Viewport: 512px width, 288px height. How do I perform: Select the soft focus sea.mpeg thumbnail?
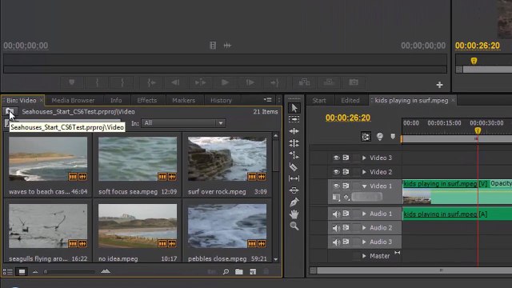point(138,158)
